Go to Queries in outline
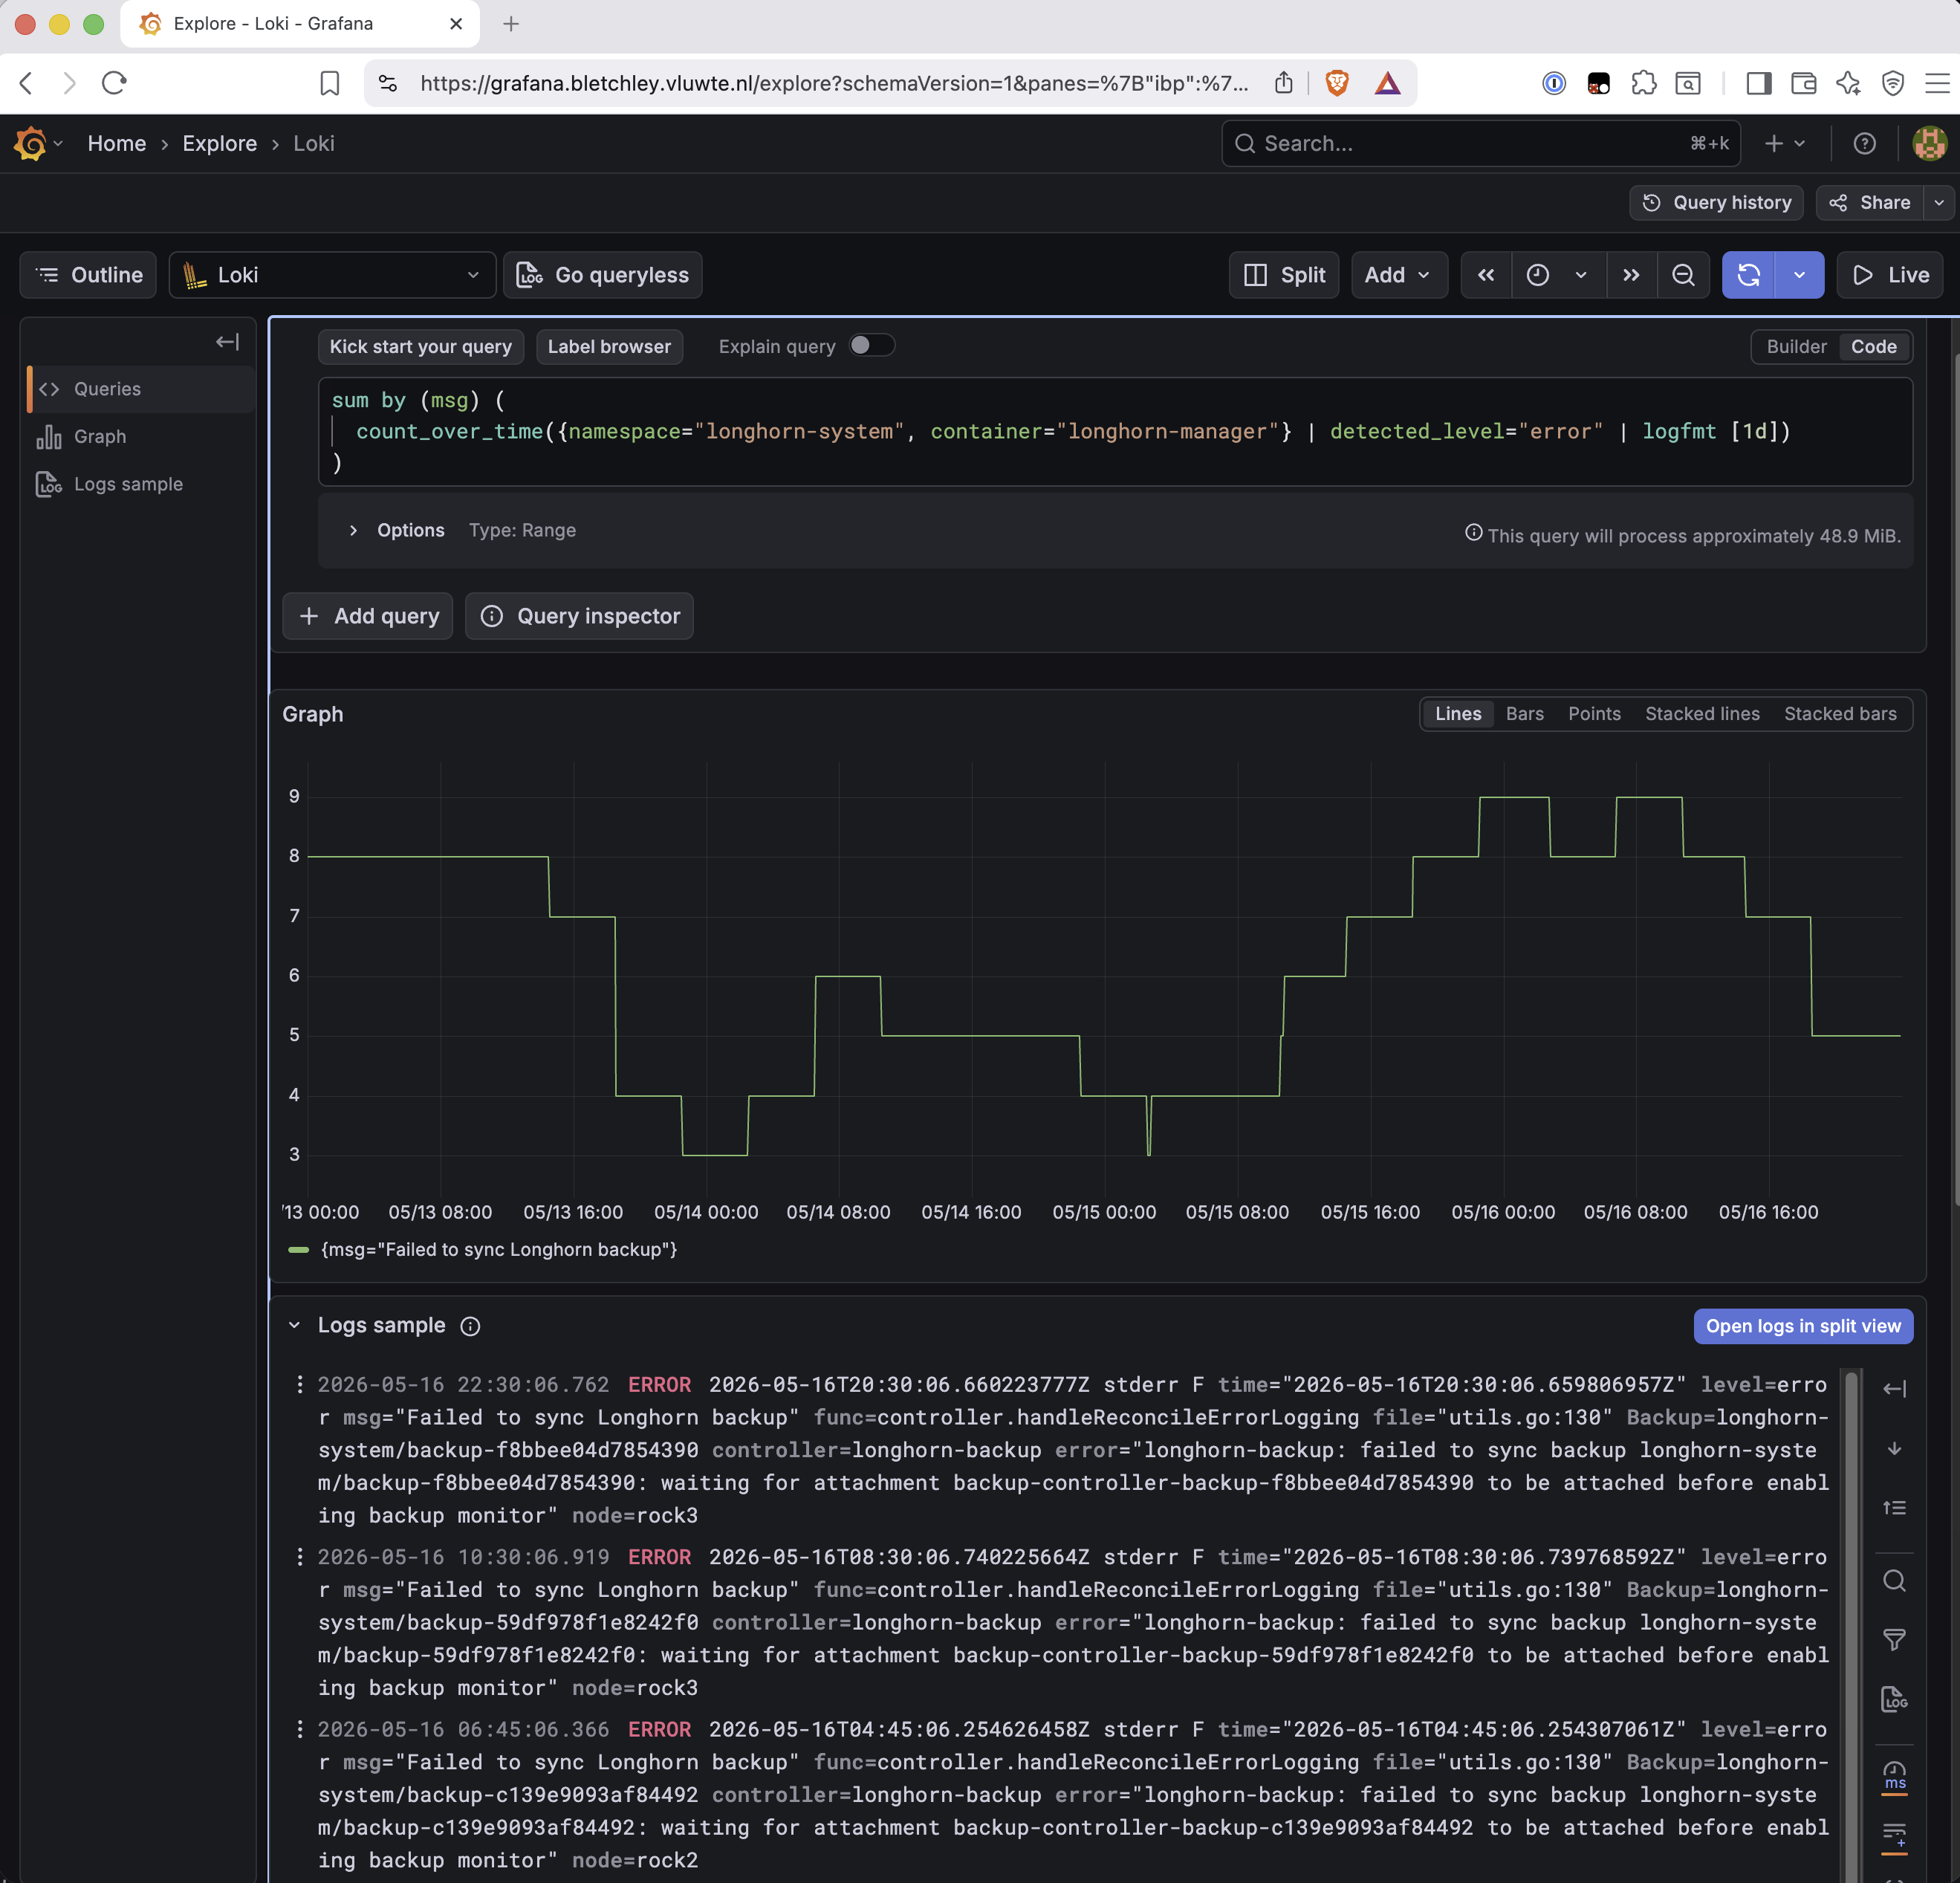The width and height of the screenshot is (1960, 1883). [x=140, y=389]
